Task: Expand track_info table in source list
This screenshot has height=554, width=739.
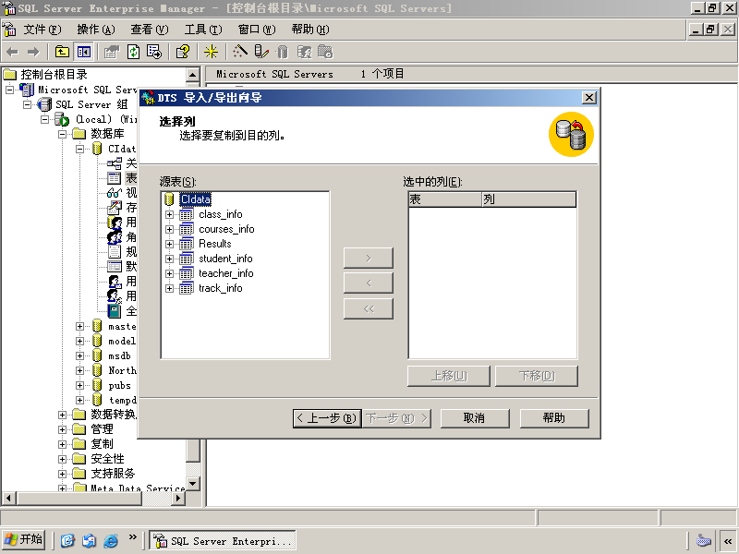Action: pos(170,288)
